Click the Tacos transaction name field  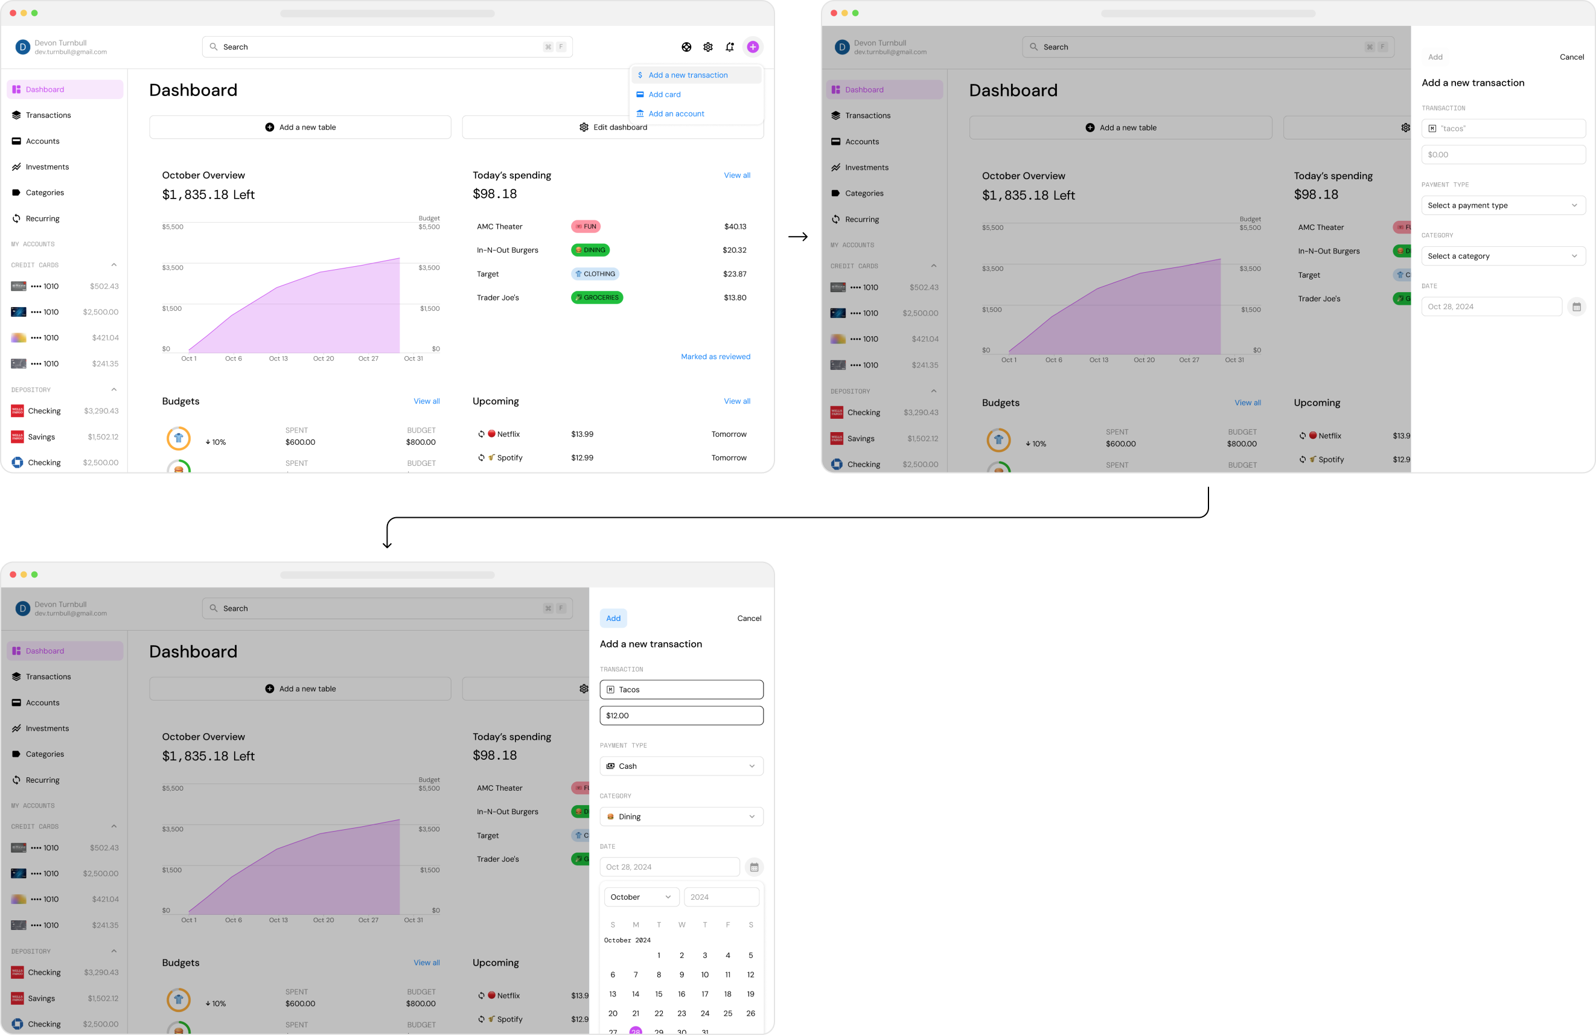point(681,690)
